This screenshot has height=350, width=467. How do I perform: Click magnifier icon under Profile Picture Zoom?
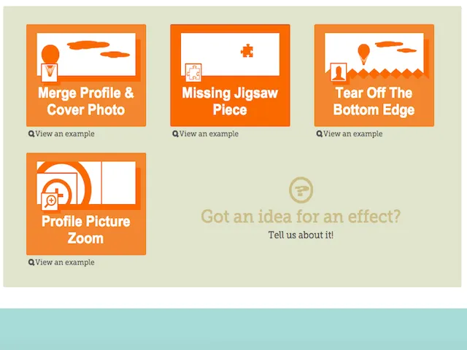(31, 262)
